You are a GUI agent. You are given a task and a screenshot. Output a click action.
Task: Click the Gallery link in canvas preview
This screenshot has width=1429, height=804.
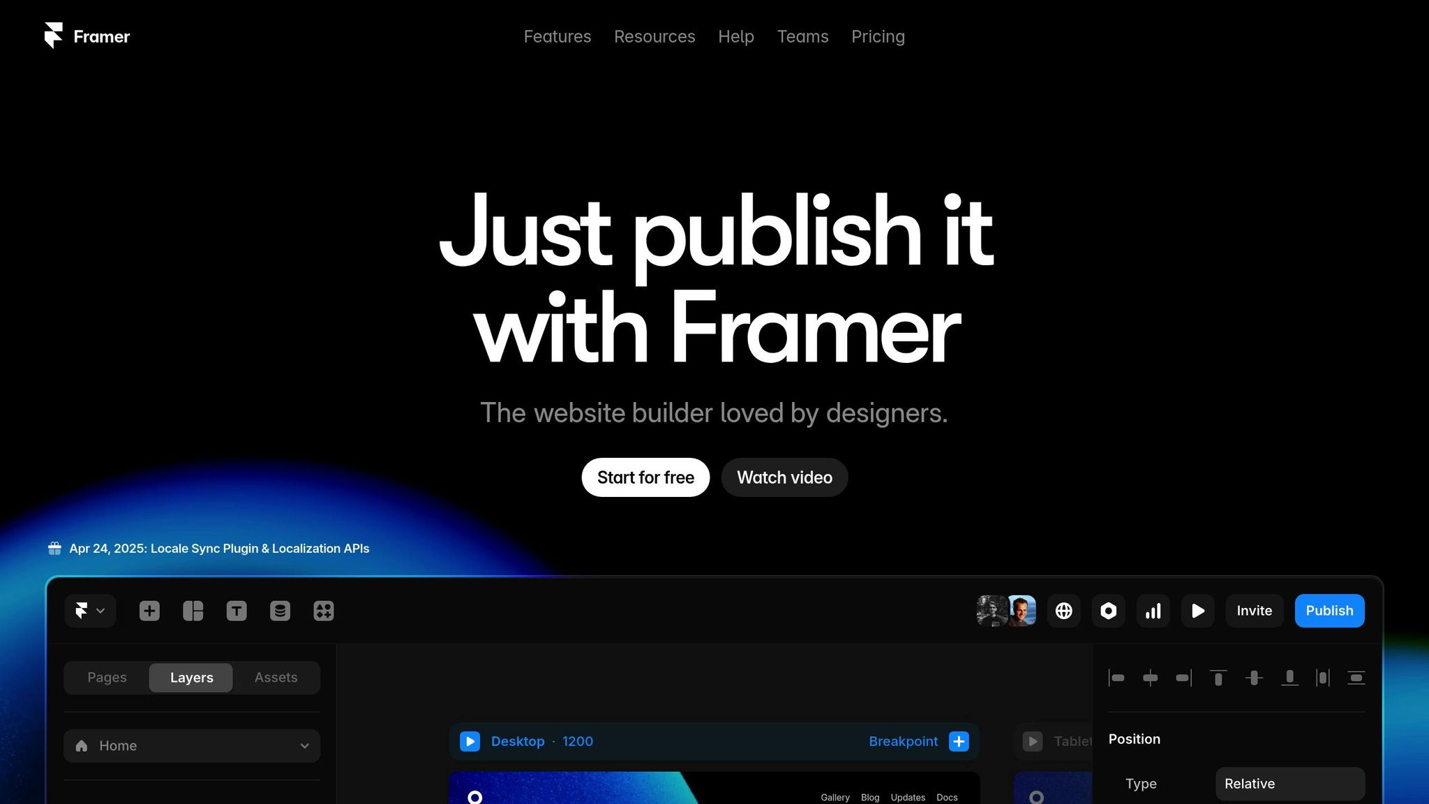(x=835, y=797)
